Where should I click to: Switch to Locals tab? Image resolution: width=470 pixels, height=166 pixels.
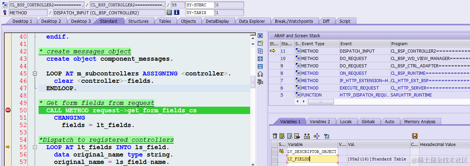[345, 121]
